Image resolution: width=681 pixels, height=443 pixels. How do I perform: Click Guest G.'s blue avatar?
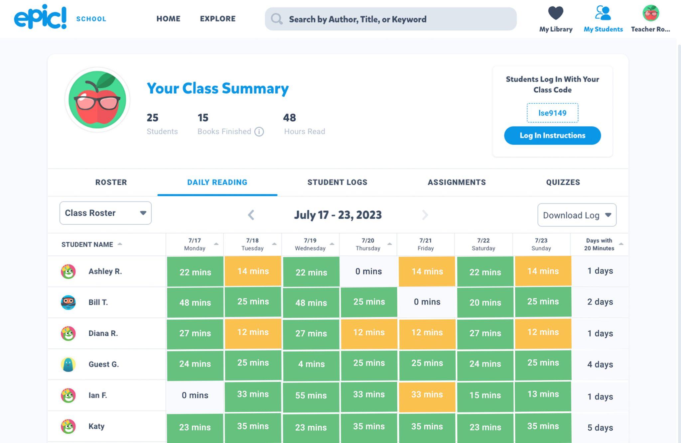coord(68,364)
